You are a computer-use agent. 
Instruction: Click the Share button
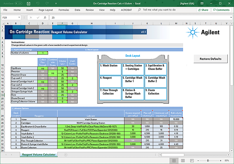(203, 10)
